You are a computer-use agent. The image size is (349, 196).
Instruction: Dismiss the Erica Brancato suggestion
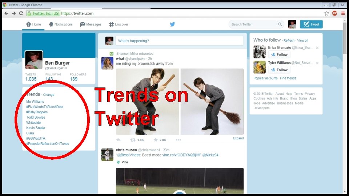(317, 48)
